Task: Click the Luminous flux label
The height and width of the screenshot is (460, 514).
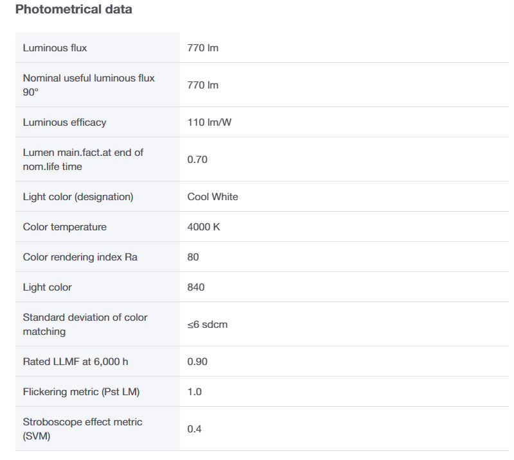Action: pyautogui.click(x=55, y=48)
